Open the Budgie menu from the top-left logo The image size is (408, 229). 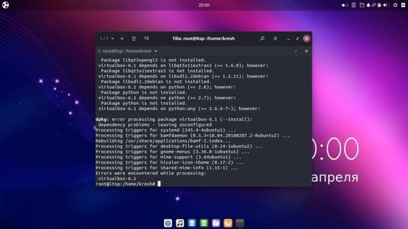(x=6, y=5)
